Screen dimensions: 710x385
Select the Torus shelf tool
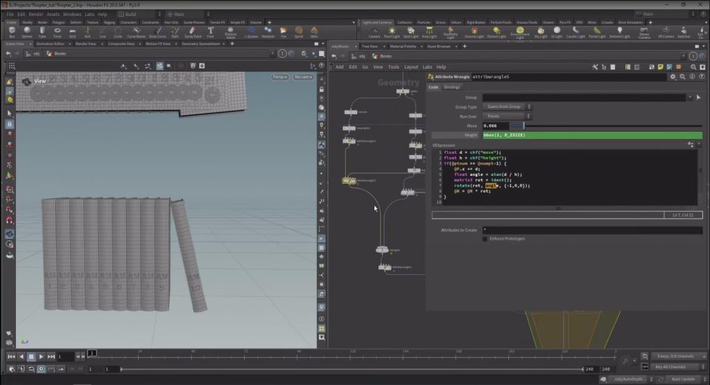click(57, 32)
